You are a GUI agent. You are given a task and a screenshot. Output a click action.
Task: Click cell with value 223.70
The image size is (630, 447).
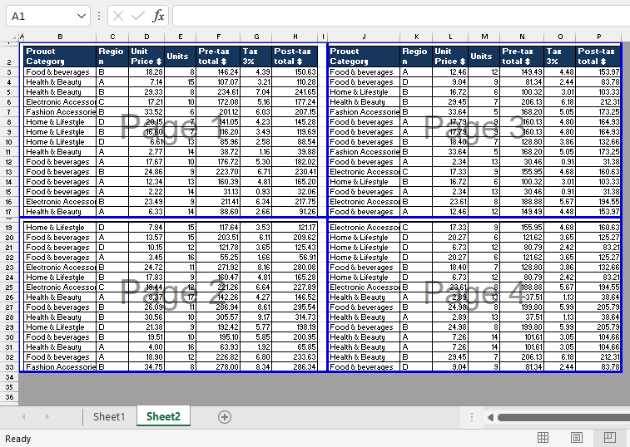pyautogui.click(x=218, y=172)
